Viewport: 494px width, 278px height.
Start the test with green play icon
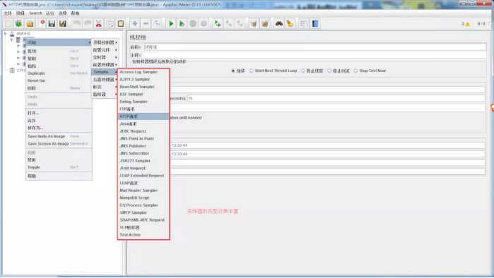(171, 23)
